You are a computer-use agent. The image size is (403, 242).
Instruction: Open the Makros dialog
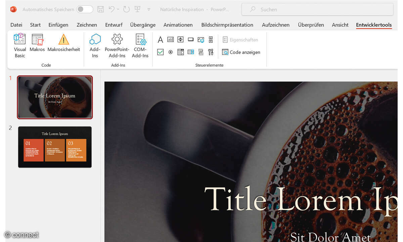(x=37, y=43)
